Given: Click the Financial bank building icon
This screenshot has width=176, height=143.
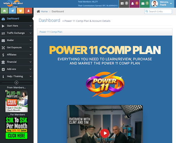Looking at the screenshot, I should point(3,62).
